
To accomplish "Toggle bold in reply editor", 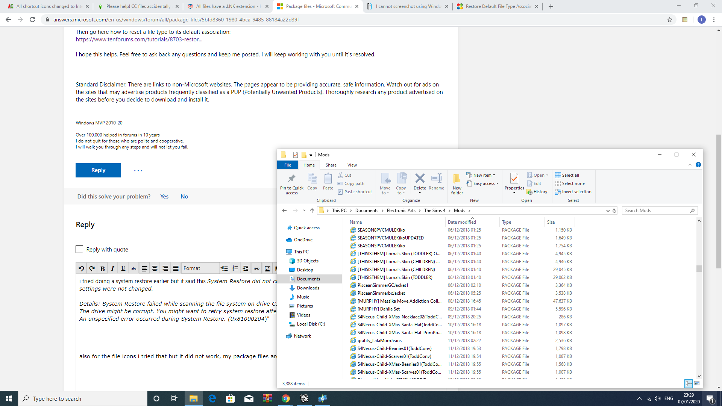I will pos(102,268).
